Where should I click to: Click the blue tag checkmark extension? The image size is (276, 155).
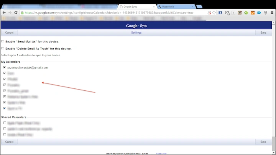tap(259, 13)
